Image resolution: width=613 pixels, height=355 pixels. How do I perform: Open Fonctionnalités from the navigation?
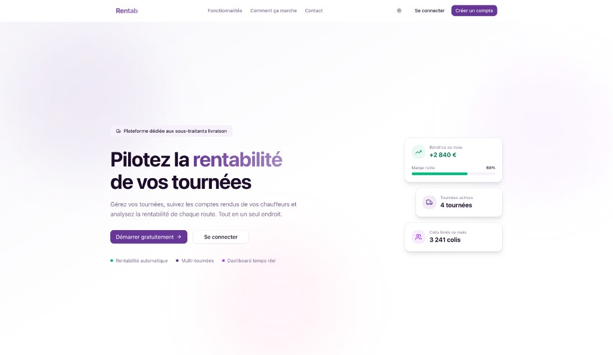coord(224,10)
